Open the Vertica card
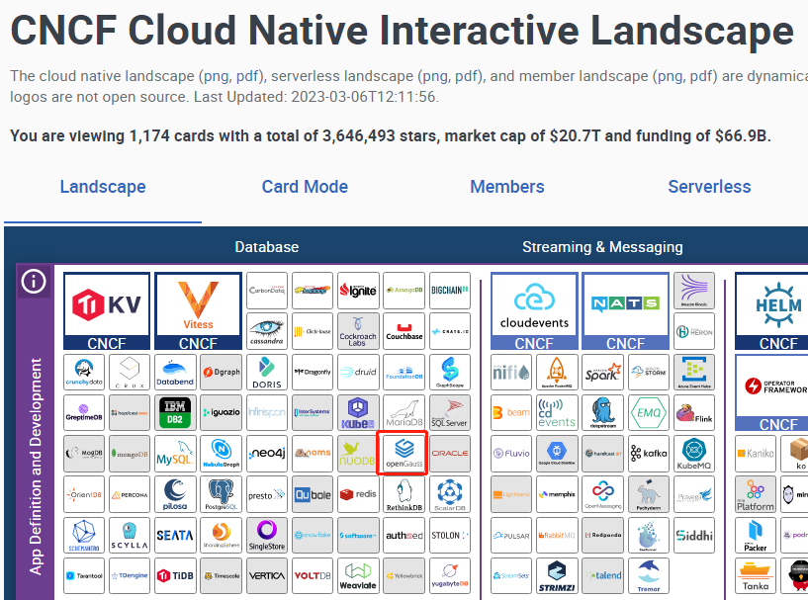 267,576
